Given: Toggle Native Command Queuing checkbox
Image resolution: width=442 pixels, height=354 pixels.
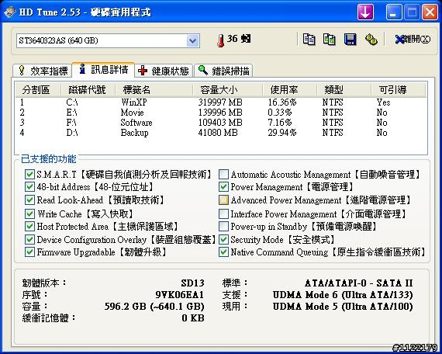Looking at the screenshot, I should 223,252.
